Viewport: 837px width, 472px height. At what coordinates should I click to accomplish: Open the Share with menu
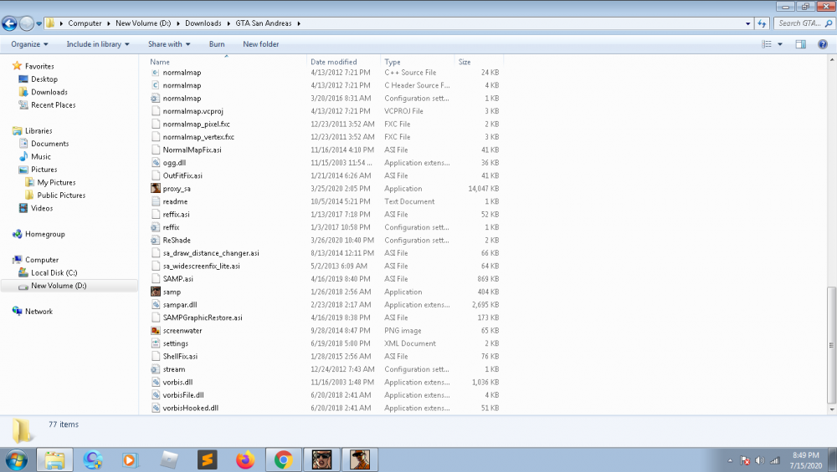pyautogui.click(x=169, y=44)
